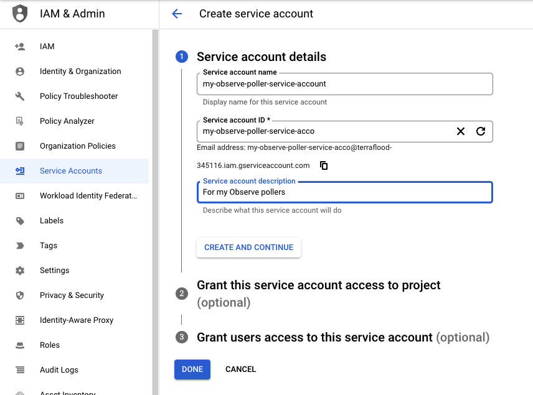The image size is (533, 395).
Task: Click the IAM & Admin title text
Action: click(x=72, y=14)
